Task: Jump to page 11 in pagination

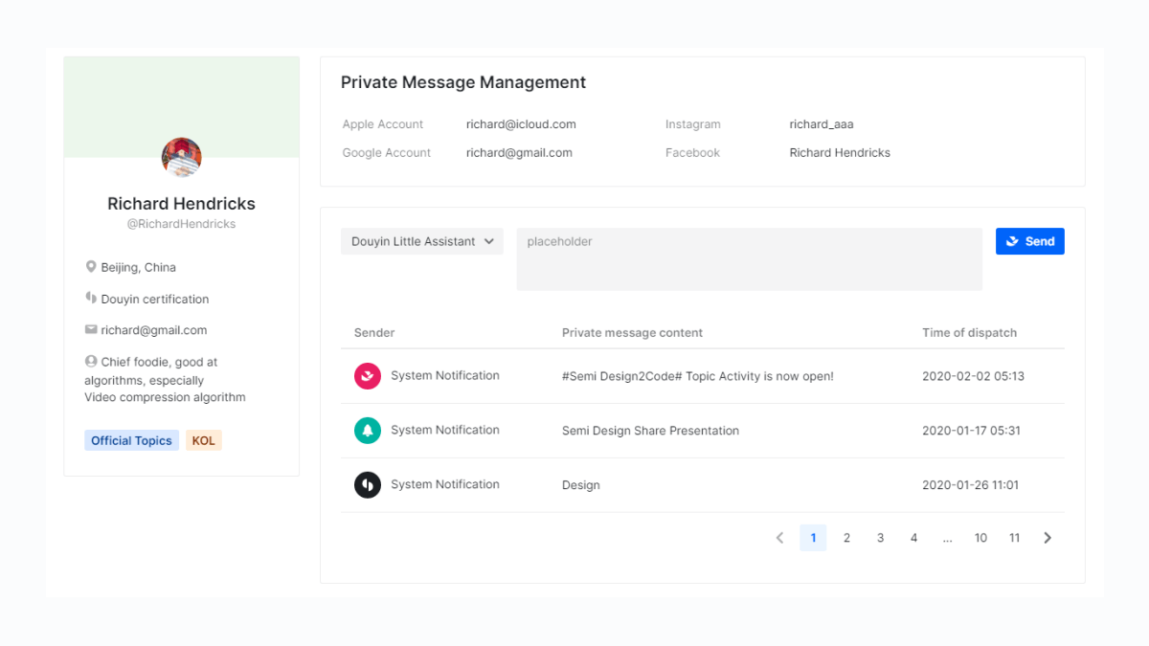Action: 1014,538
